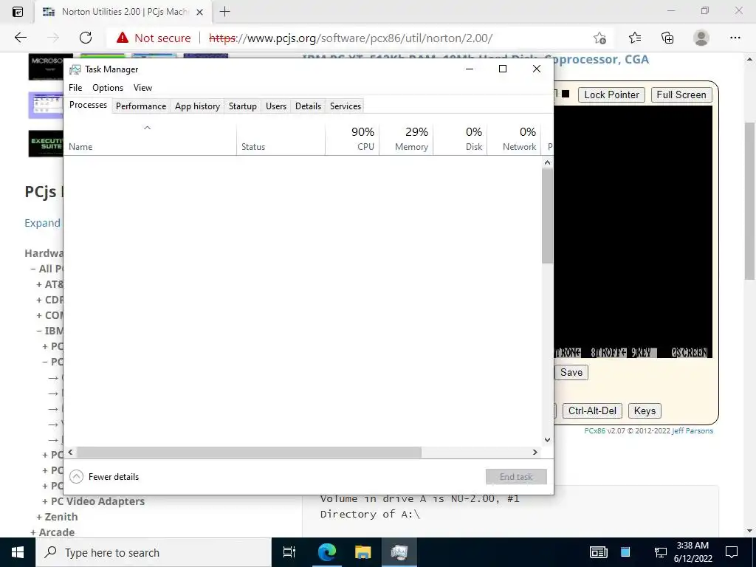Open the Favorites list icon
The height and width of the screenshot is (567, 756).
tap(635, 38)
